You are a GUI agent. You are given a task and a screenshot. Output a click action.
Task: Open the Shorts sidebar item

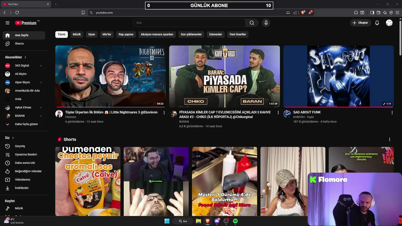tap(24, 44)
